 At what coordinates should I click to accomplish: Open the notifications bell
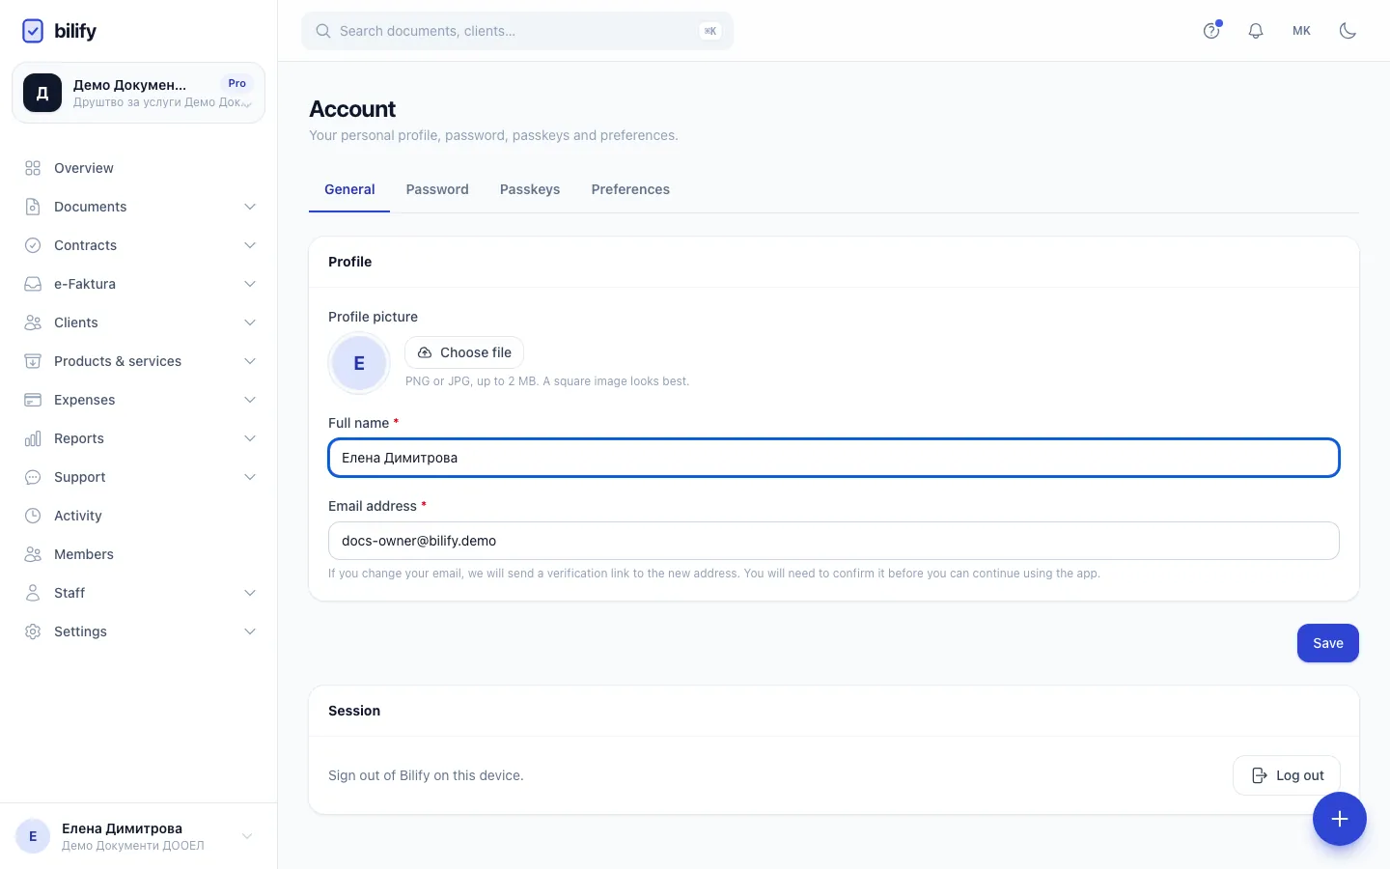coord(1256,31)
